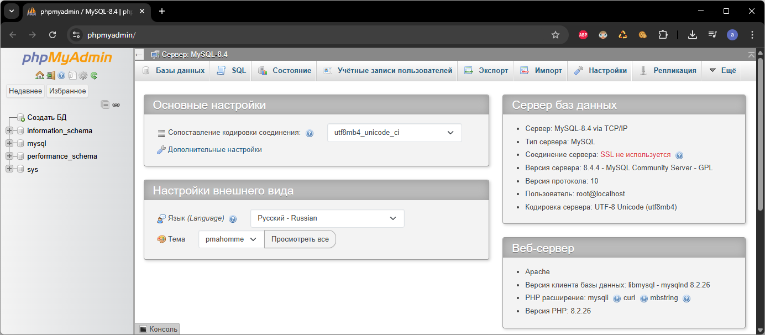Reload the navigation panel (green arrow)
765x335 pixels.
coord(94,75)
